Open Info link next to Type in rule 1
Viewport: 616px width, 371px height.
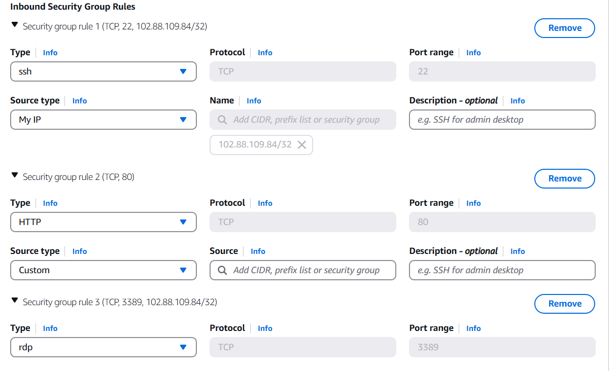point(50,53)
